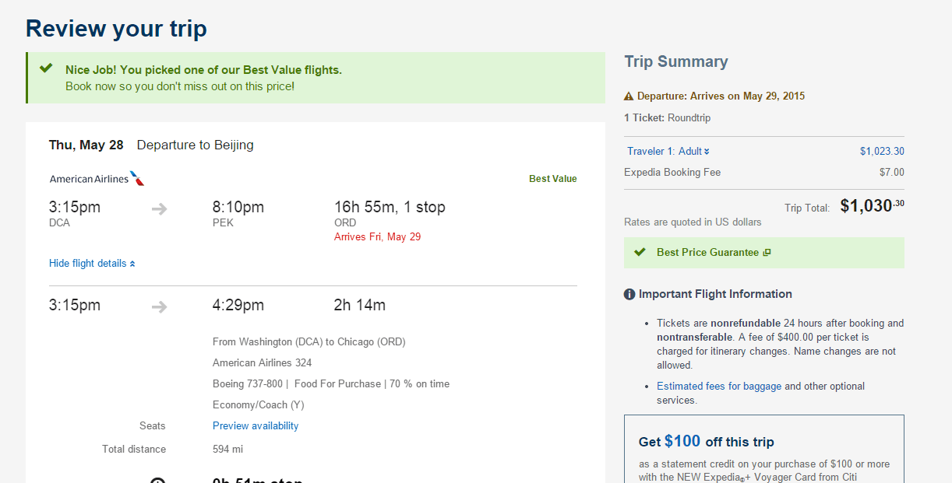Open the Preview availability seats link
Image resolution: width=952 pixels, height=483 pixels.
coord(256,426)
